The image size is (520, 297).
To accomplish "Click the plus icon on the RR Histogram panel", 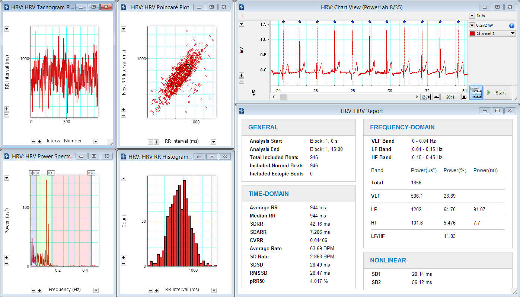I will [124, 257].
